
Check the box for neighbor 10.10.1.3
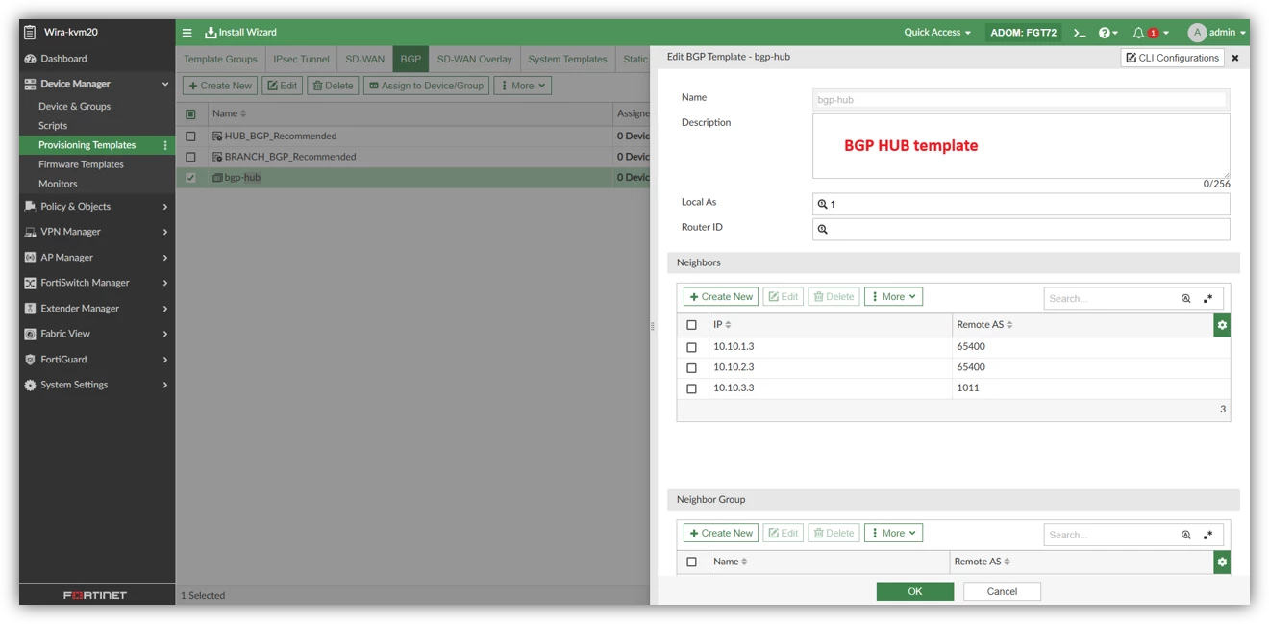(691, 347)
